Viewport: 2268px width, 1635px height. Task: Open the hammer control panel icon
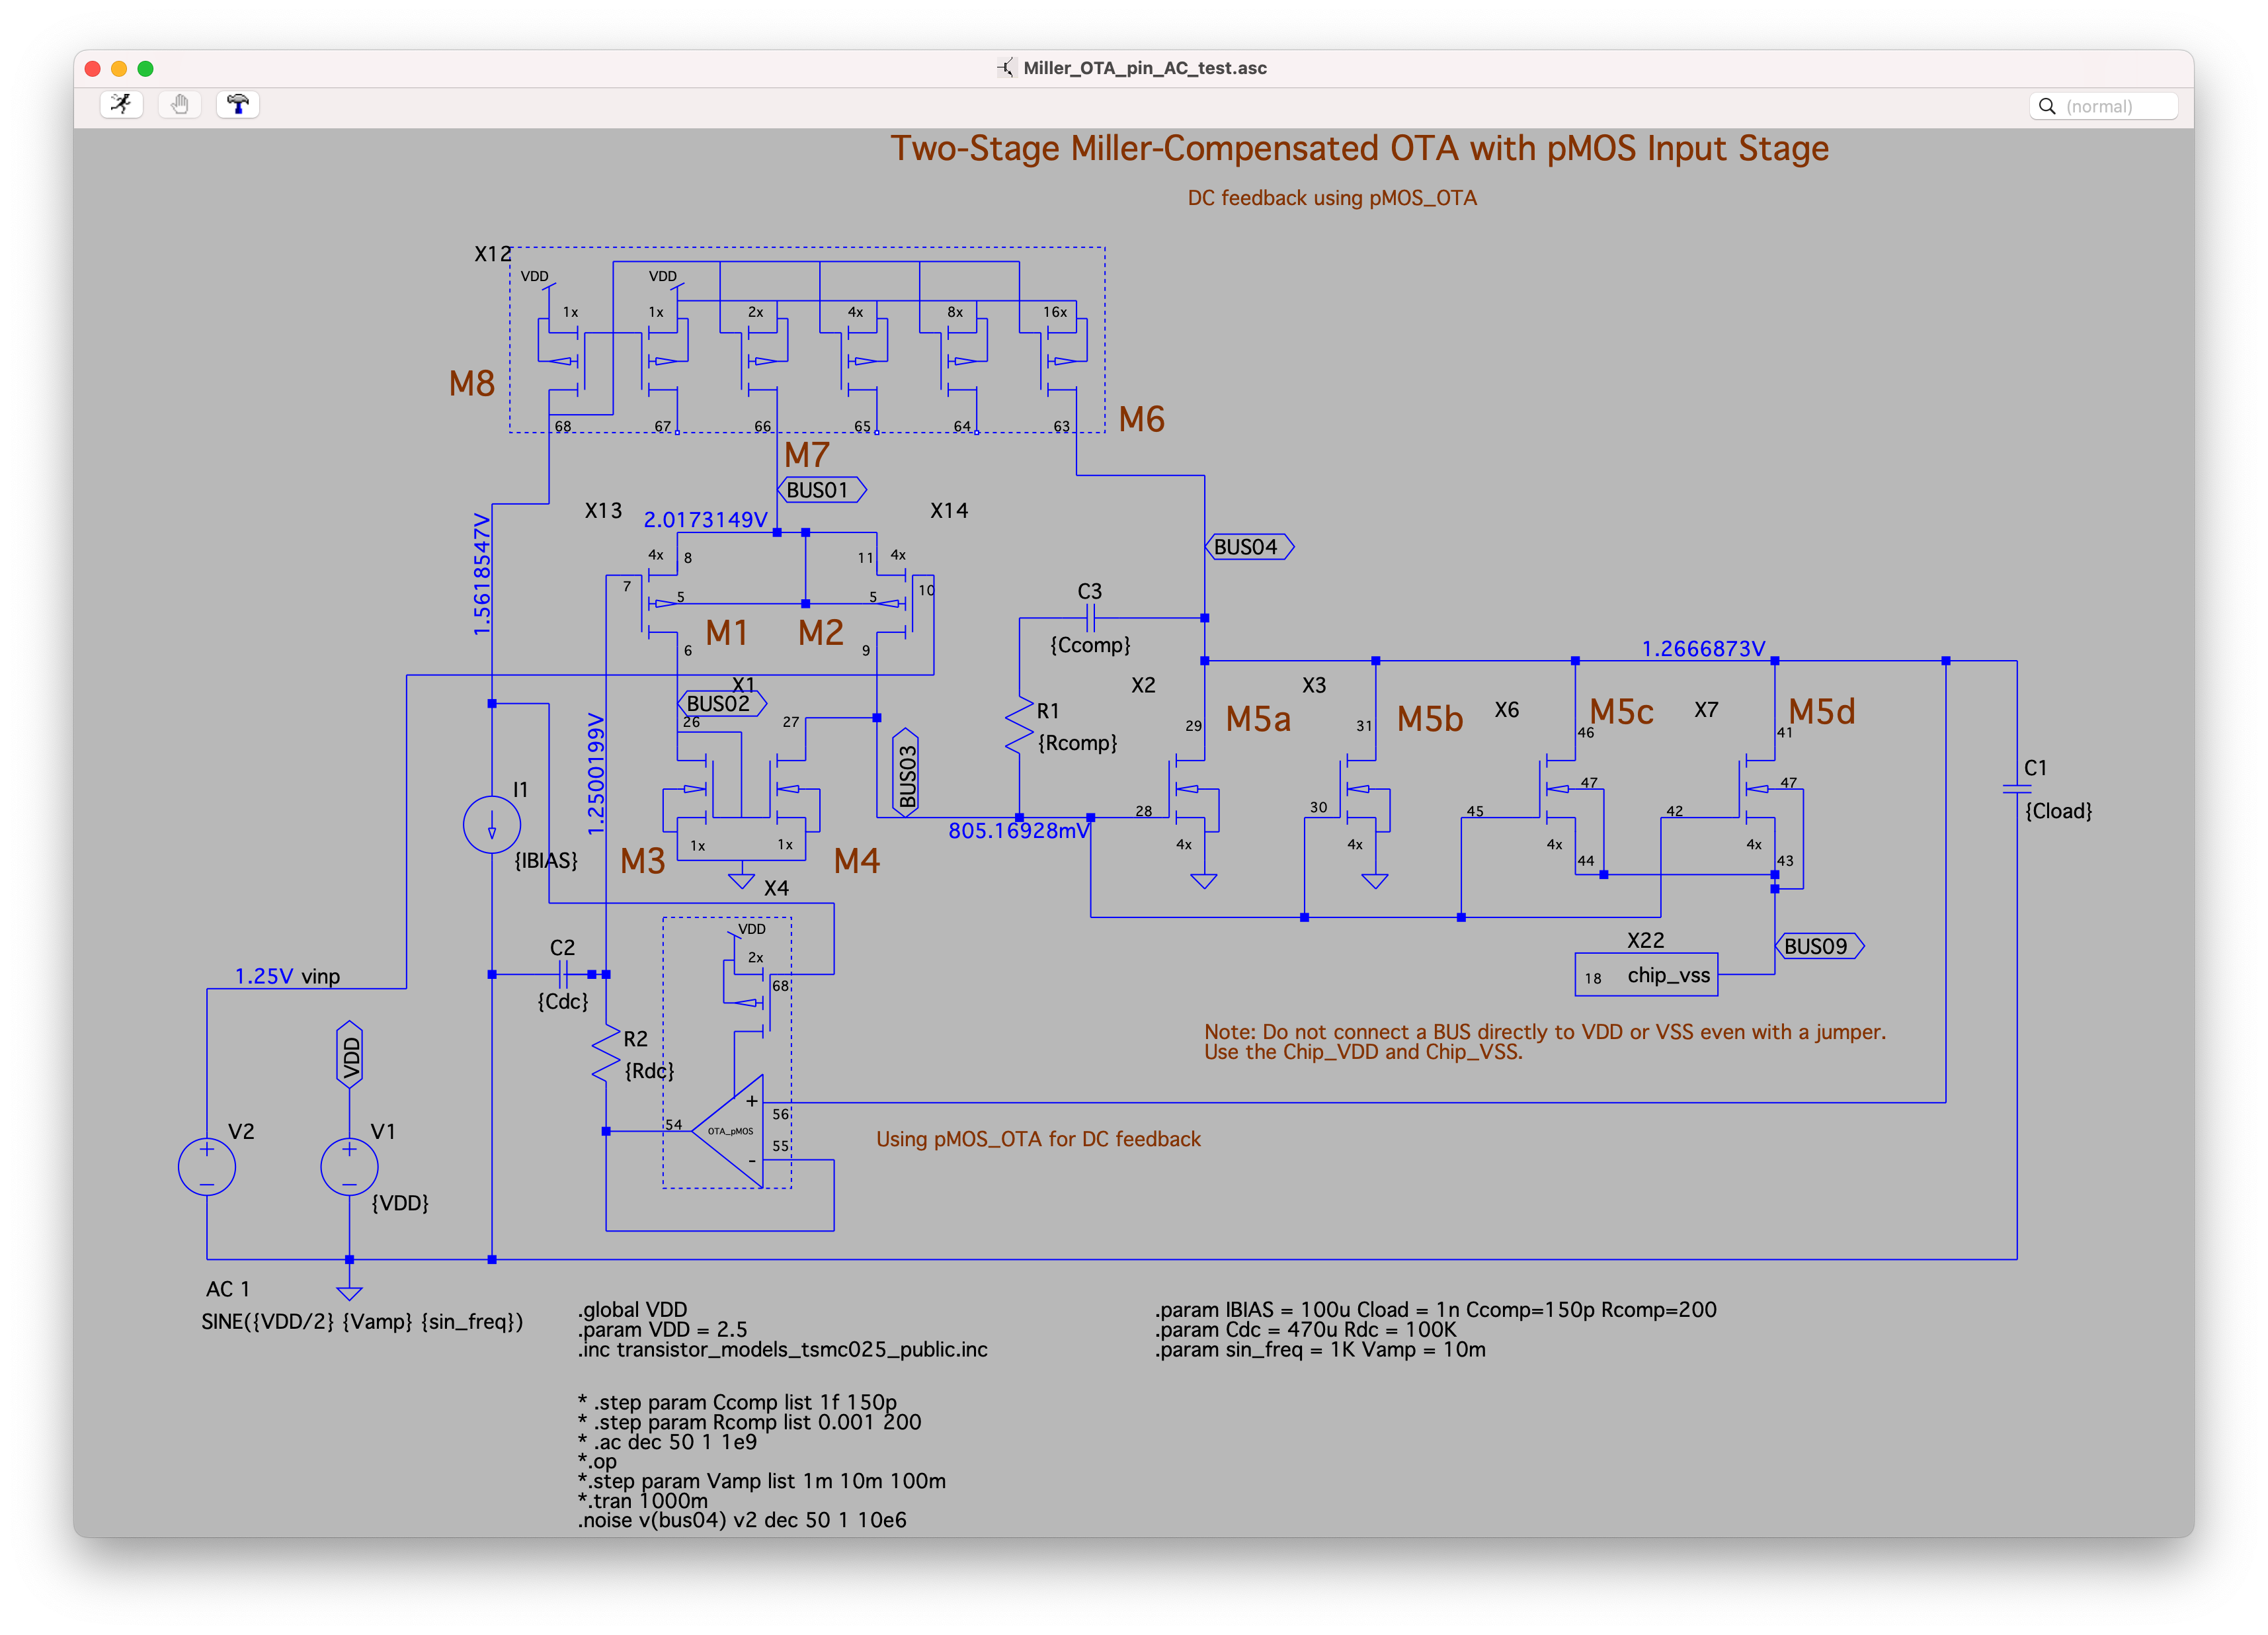click(238, 105)
